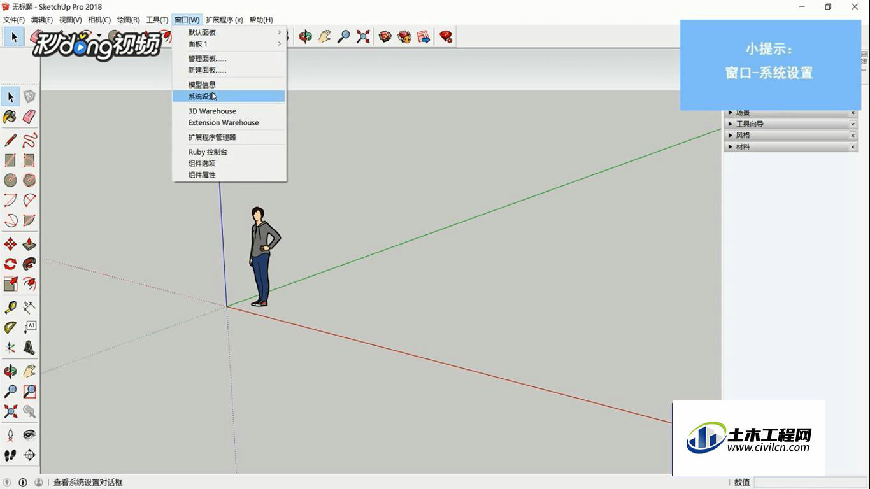Choose the Walk footprints tool
The width and height of the screenshot is (870, 489).
click(10, 455)
